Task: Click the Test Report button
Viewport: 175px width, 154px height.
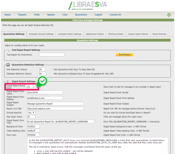Action: click(124, 55)
